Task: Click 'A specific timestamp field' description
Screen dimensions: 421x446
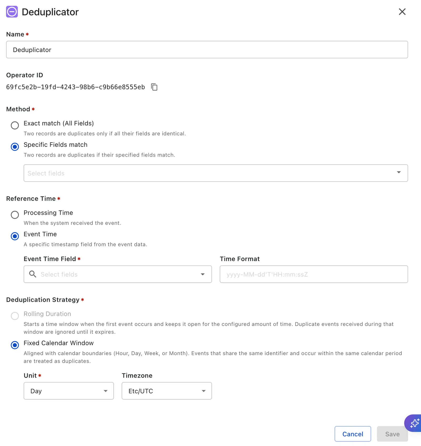Action: tap(85, 244)
